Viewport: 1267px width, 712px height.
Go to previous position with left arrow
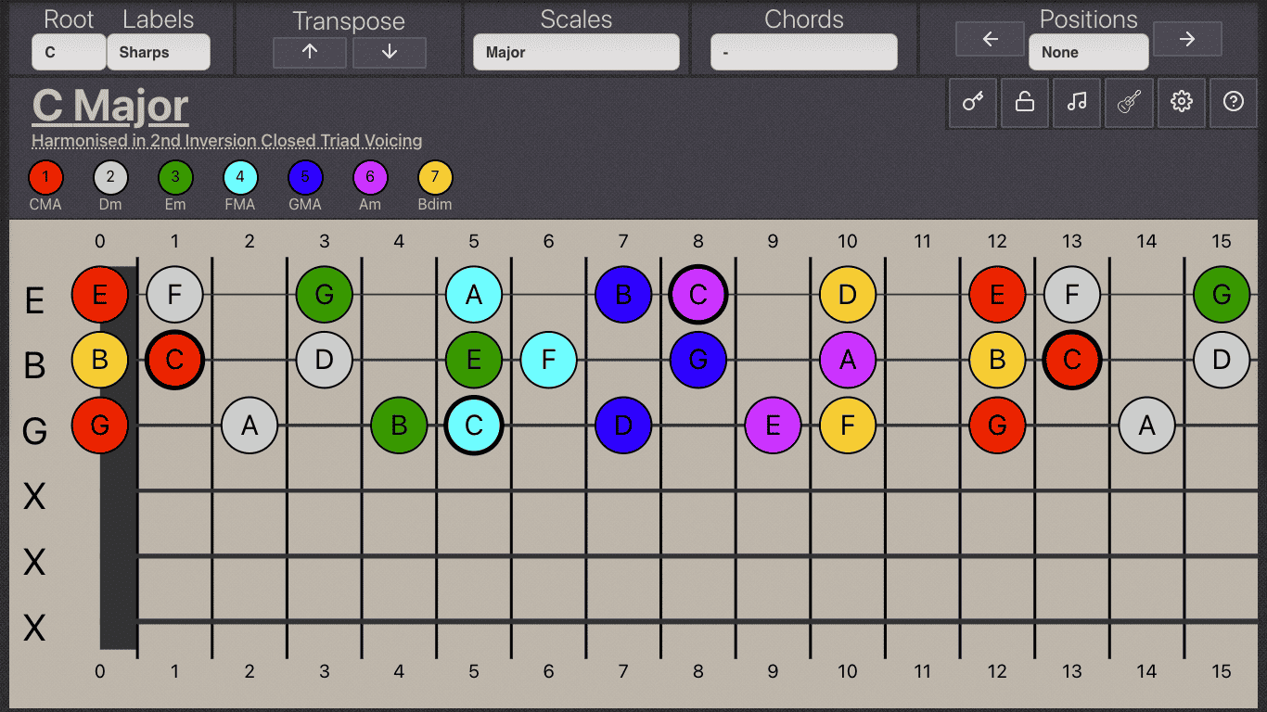pyautogui.click(x=990, y=40)
